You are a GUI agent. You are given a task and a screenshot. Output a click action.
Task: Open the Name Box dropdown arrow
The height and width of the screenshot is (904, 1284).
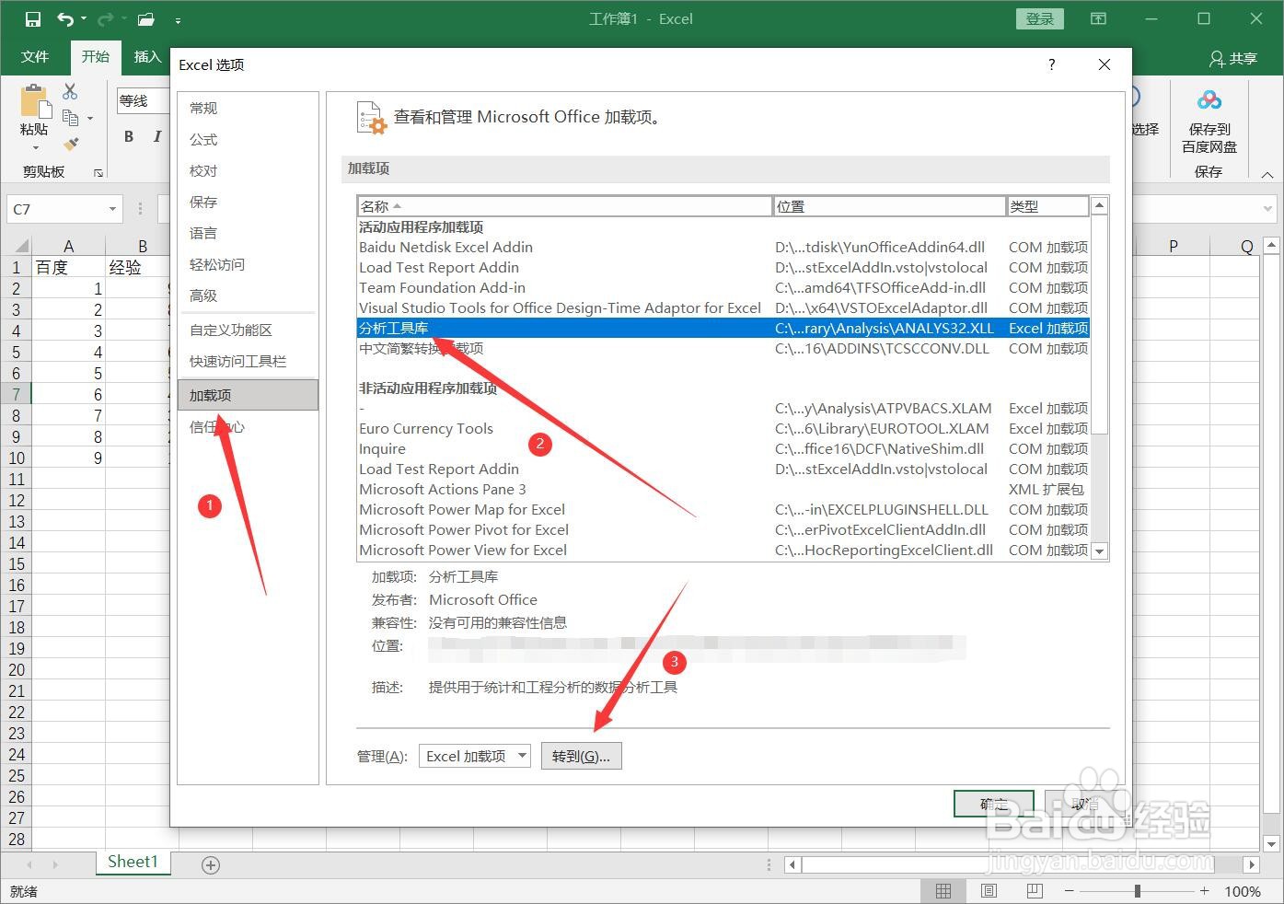click(x=112, y=209)
